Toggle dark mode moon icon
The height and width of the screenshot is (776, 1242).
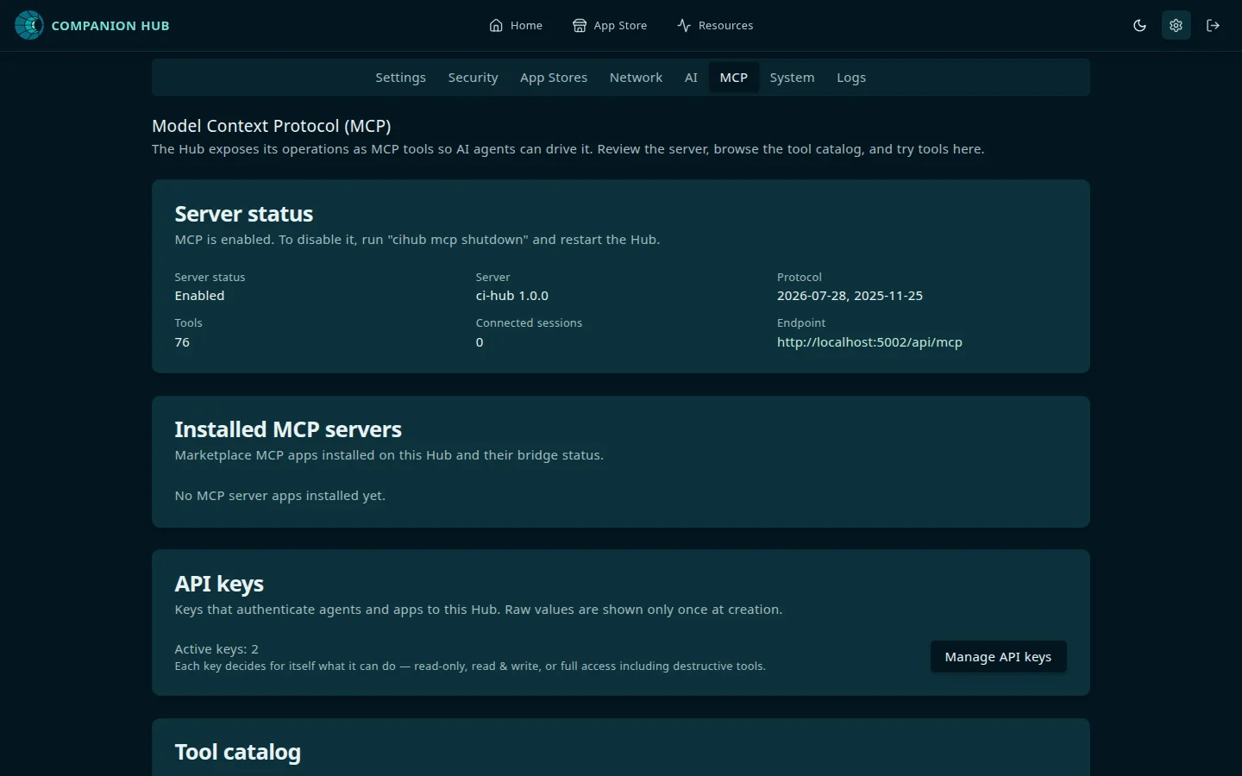click(1139, 25)
